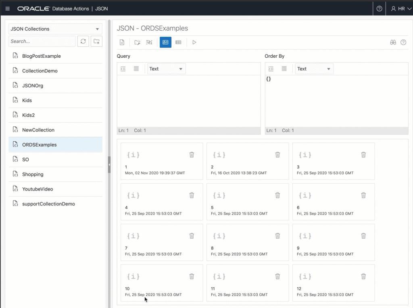Switch results to table view icon
This screenshot has width=413, height=308.
(178, 42)
